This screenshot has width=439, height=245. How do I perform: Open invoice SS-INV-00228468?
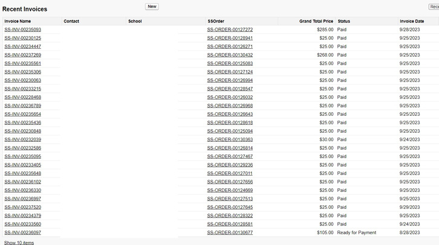point(23,97)
